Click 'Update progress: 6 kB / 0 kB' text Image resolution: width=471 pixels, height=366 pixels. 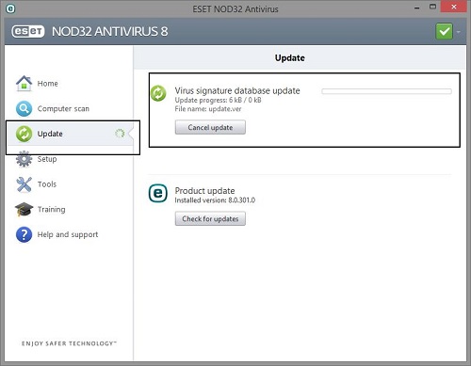coord(218,100)
